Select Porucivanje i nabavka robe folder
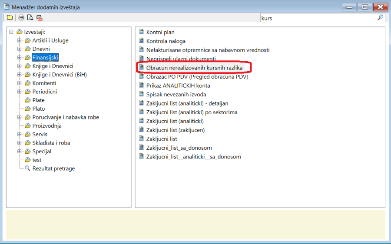Viewport: 391px width, 244px height. pos(65,117)
